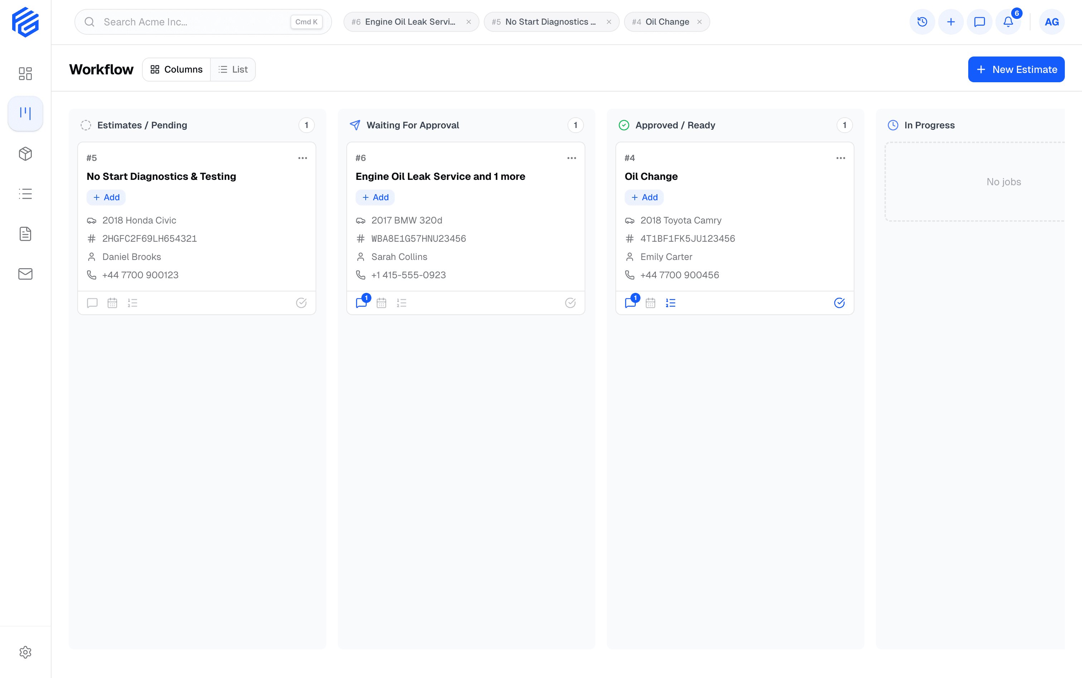Open the Workflow board icon in sidebar
The image size is (1082, 678).
click(x=25, y=113)
